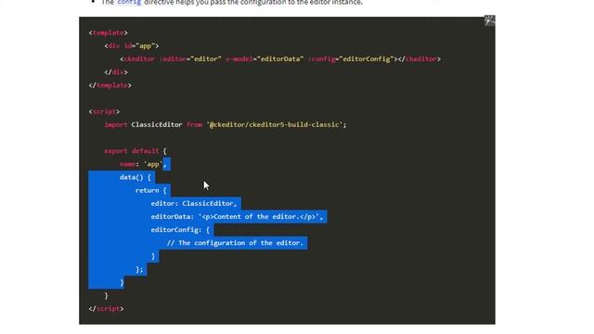The width and height of the screenshot is (594, 334).
Task: Click the '@ckeditor/ckeditor5-build-classic' string
Action: tap(275, 125)
